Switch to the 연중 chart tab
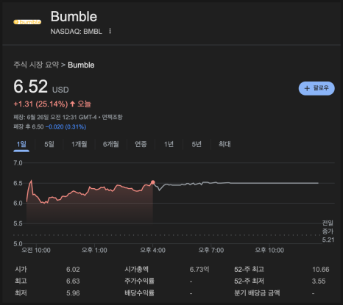 click(x=141, y=144)
